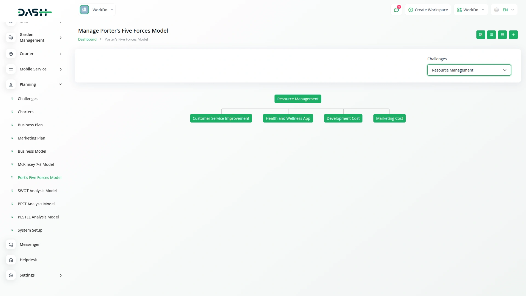Open SWOT Analysis Model page
This screenshot has height=296, width=526.
[x=37, y=191]
